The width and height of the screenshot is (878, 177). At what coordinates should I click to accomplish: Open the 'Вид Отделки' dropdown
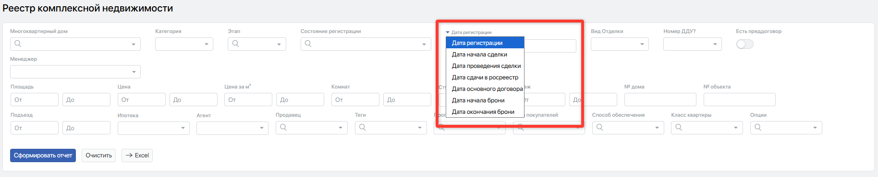[x=620, y=44]
